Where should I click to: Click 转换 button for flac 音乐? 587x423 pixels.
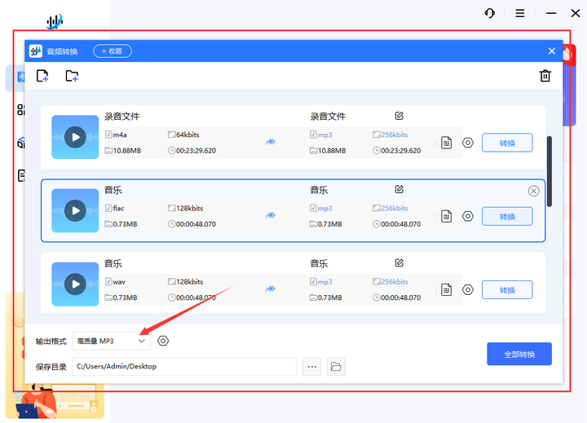pos(507,216)
